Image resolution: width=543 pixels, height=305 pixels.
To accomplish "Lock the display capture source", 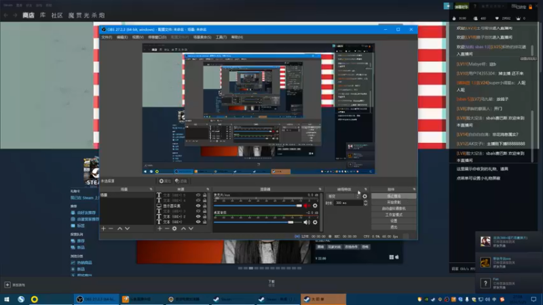I will click(x=205, y=206).
